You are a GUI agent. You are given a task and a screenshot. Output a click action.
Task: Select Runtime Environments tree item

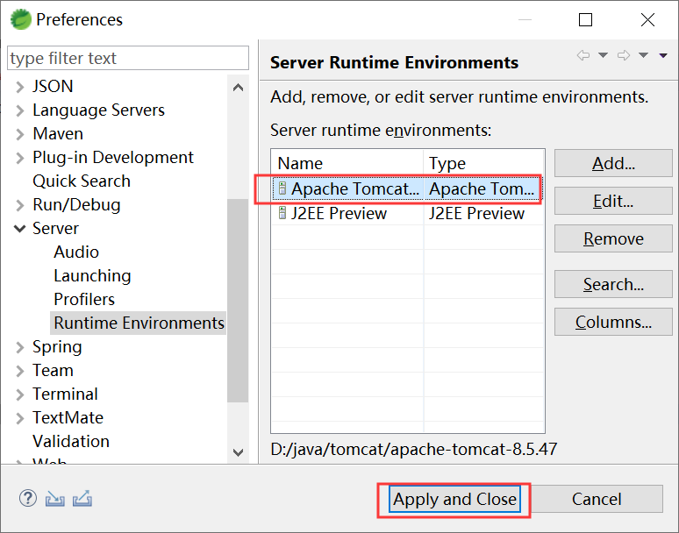click(x=139, y=323)
